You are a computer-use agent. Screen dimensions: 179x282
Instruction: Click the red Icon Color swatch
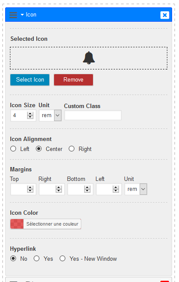coord(17,224)
